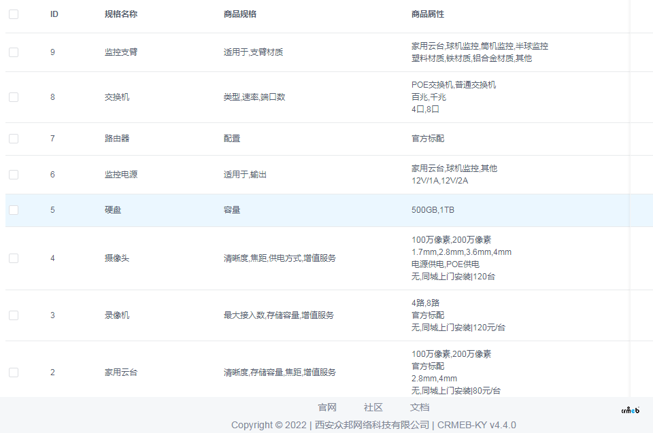This screenshot has width=653, height=433.
Task: Select the checkbox for 路由器 row
Action: (x=14, y=138)
